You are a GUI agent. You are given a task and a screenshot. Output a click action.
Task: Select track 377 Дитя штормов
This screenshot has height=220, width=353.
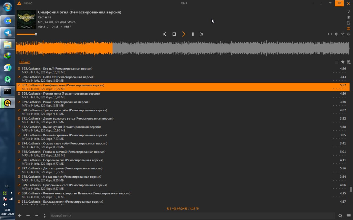click(x=183, y=170)
